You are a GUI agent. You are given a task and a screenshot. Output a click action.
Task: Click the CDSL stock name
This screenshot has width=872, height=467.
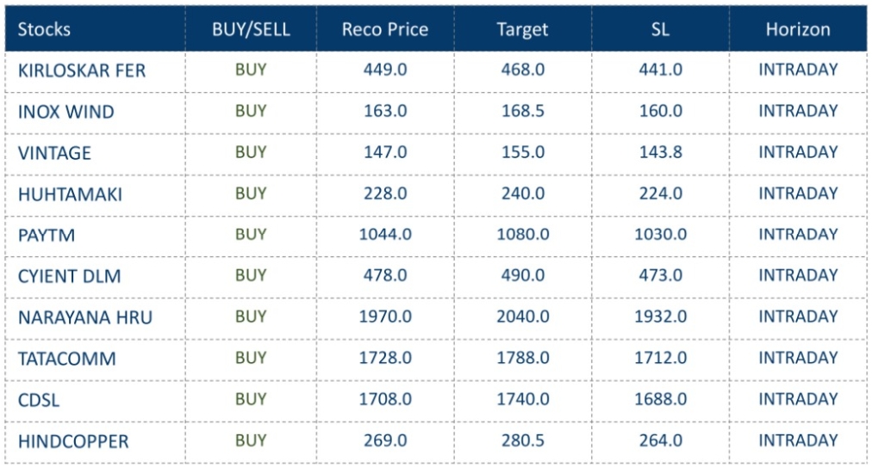tap(39, 401)
